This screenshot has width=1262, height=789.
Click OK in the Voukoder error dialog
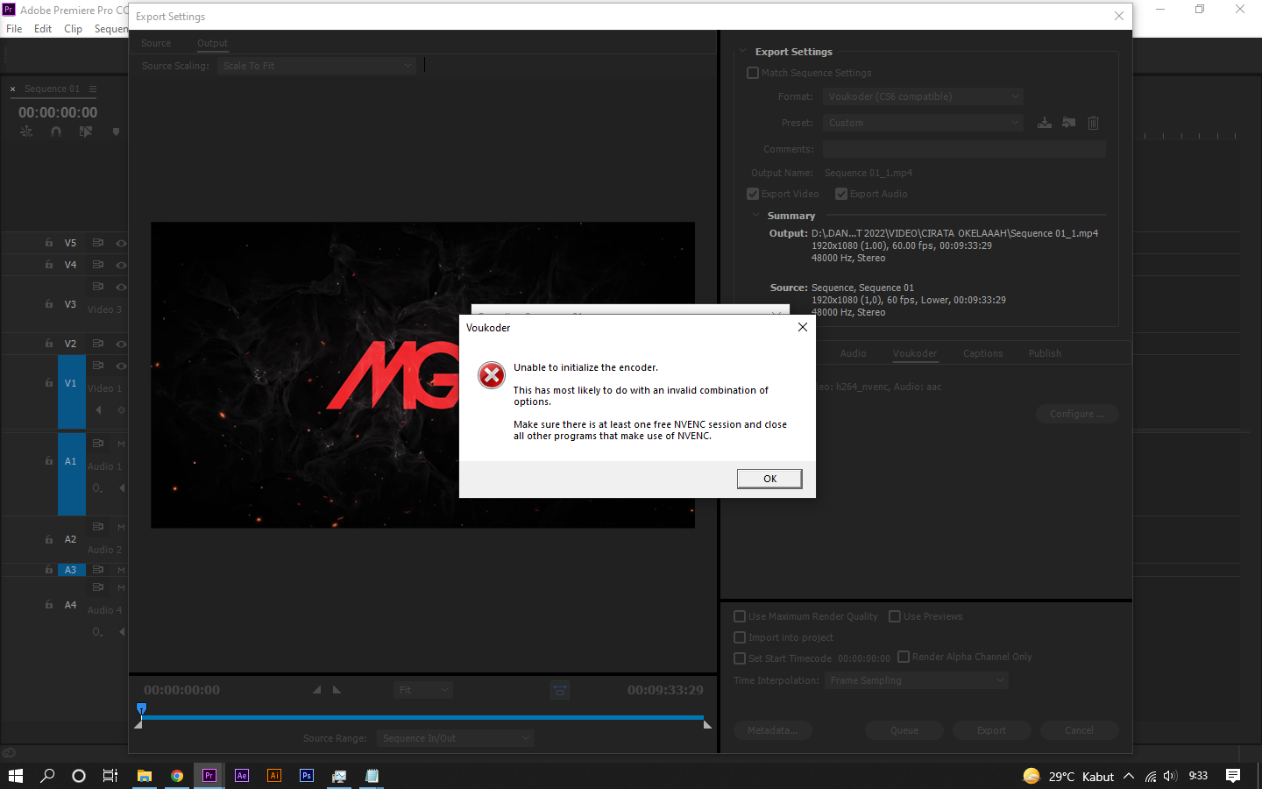point(769,479)
